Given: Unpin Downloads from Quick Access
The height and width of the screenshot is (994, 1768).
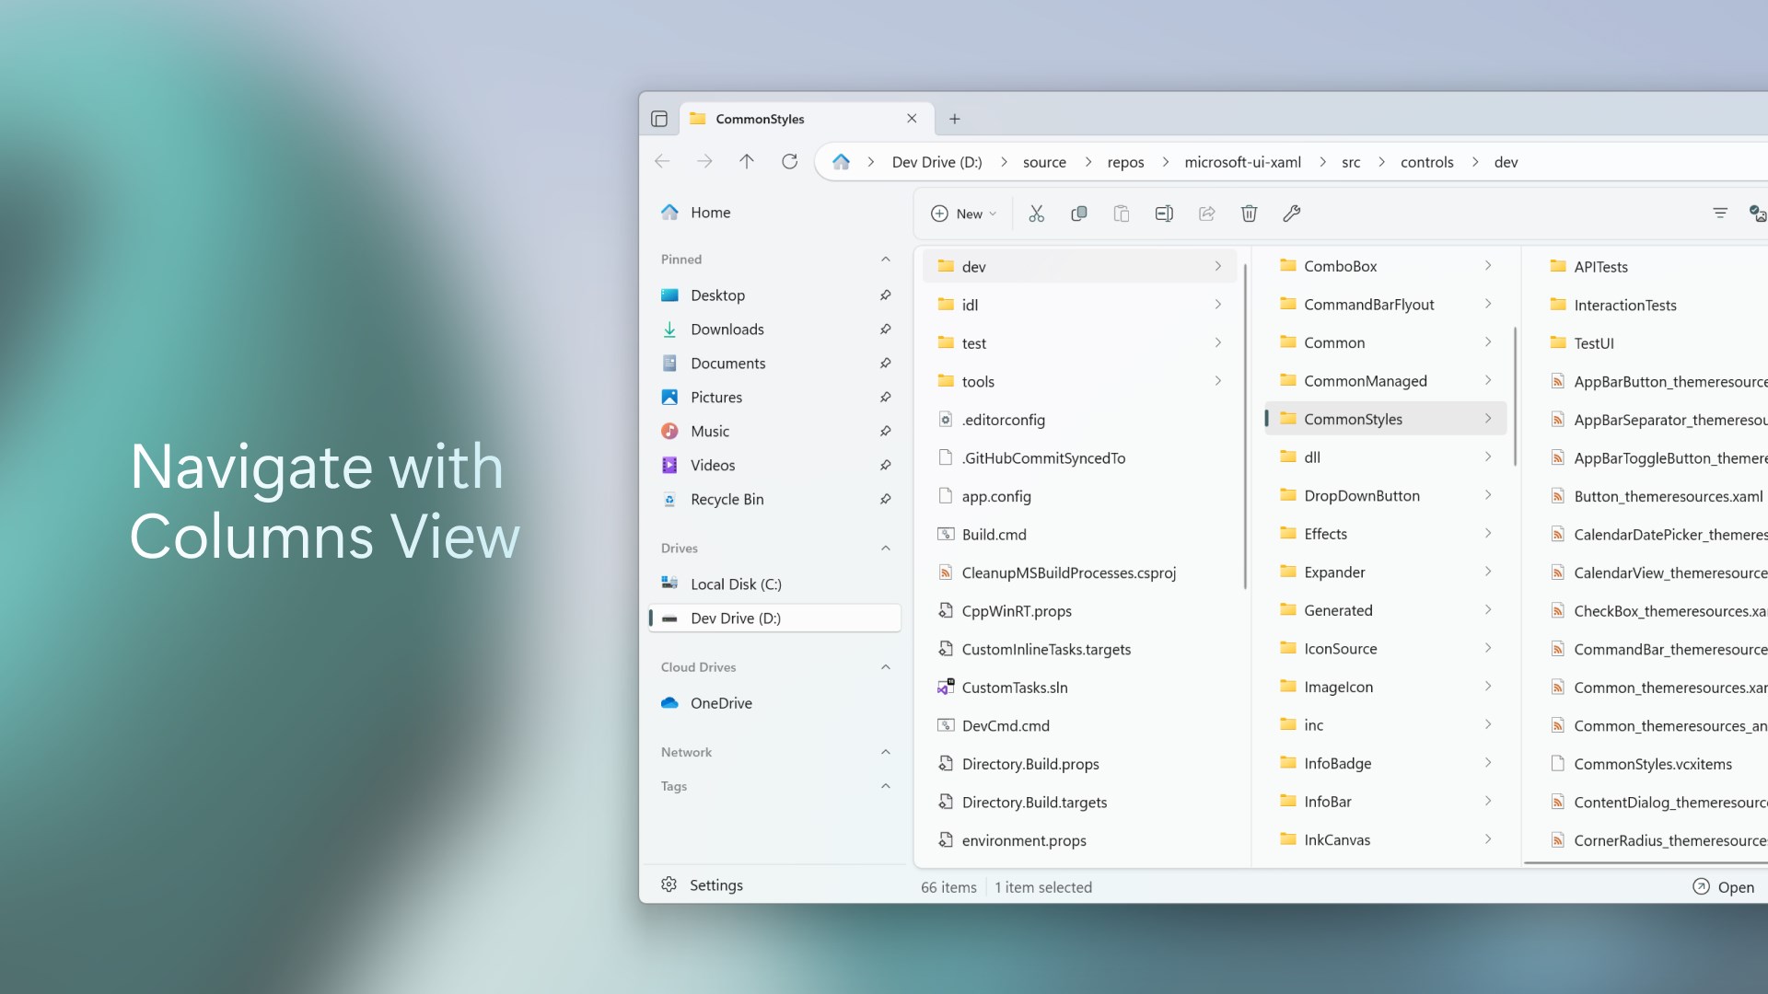Looking at the screenshot, I should pyautogui.click(x=885, y=329).
